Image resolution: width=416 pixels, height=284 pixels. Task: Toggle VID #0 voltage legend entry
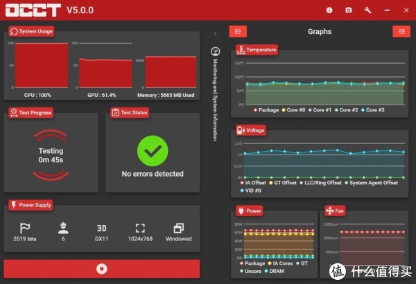pyautogui.click(x=250, y=190)
